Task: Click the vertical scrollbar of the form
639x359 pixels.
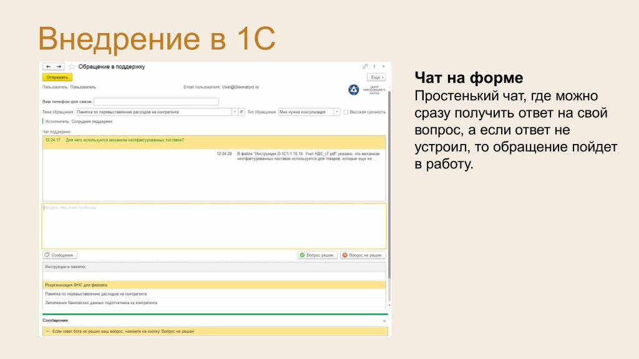Action: coord(389,184)
